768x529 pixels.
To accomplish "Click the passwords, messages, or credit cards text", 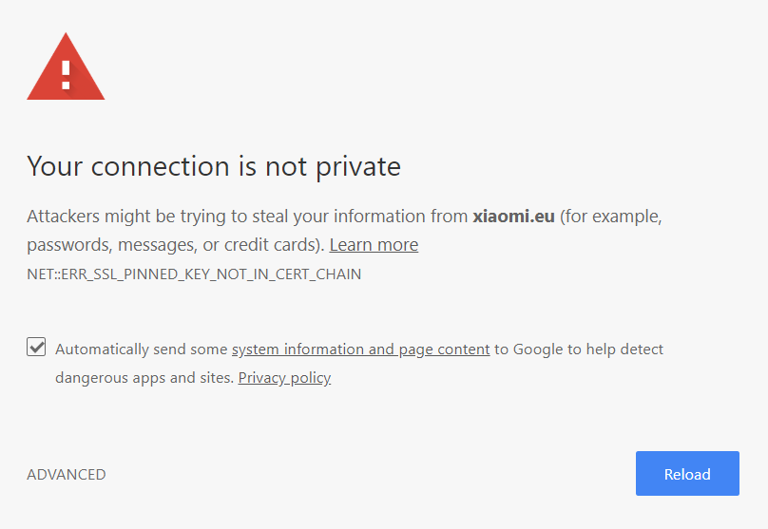I will [175, 245].
